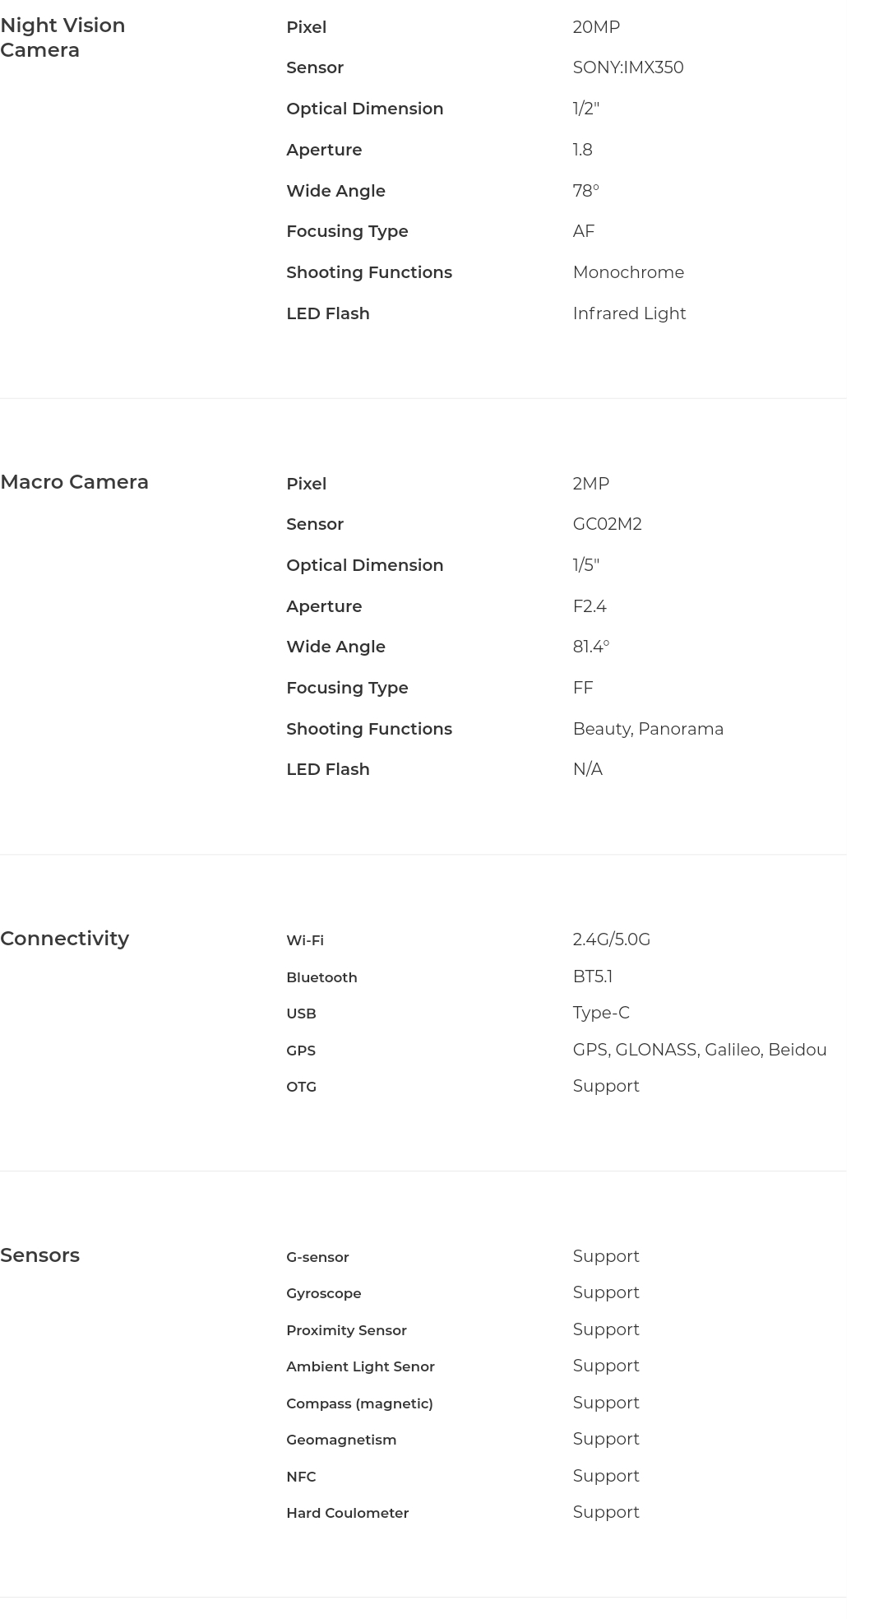Click the Night Vision Camera section heading

(62, 38)
